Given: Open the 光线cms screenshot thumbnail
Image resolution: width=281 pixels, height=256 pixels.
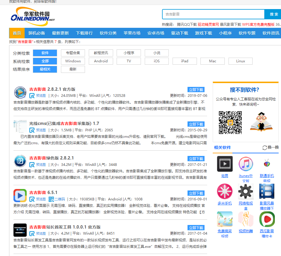Looking at the screenshot, I should pos(20,126).
